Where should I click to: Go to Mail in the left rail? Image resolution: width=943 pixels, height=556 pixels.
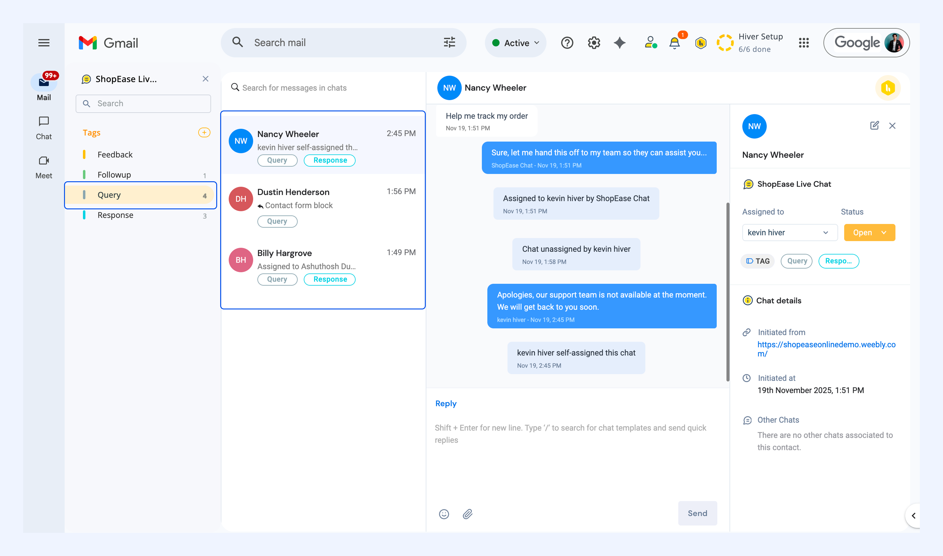[44, 87]
